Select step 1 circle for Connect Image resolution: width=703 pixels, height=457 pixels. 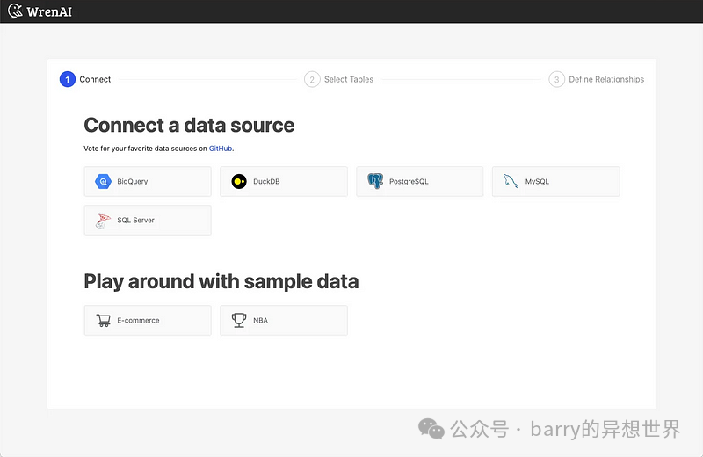click(68, 79)
